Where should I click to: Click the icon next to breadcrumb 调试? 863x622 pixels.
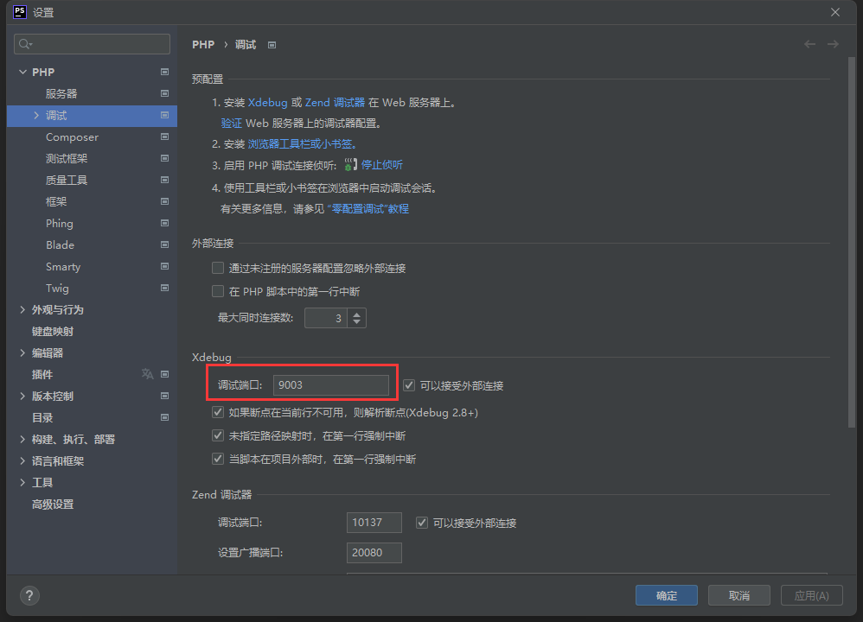pyautogui.click(x=272, y=45)
